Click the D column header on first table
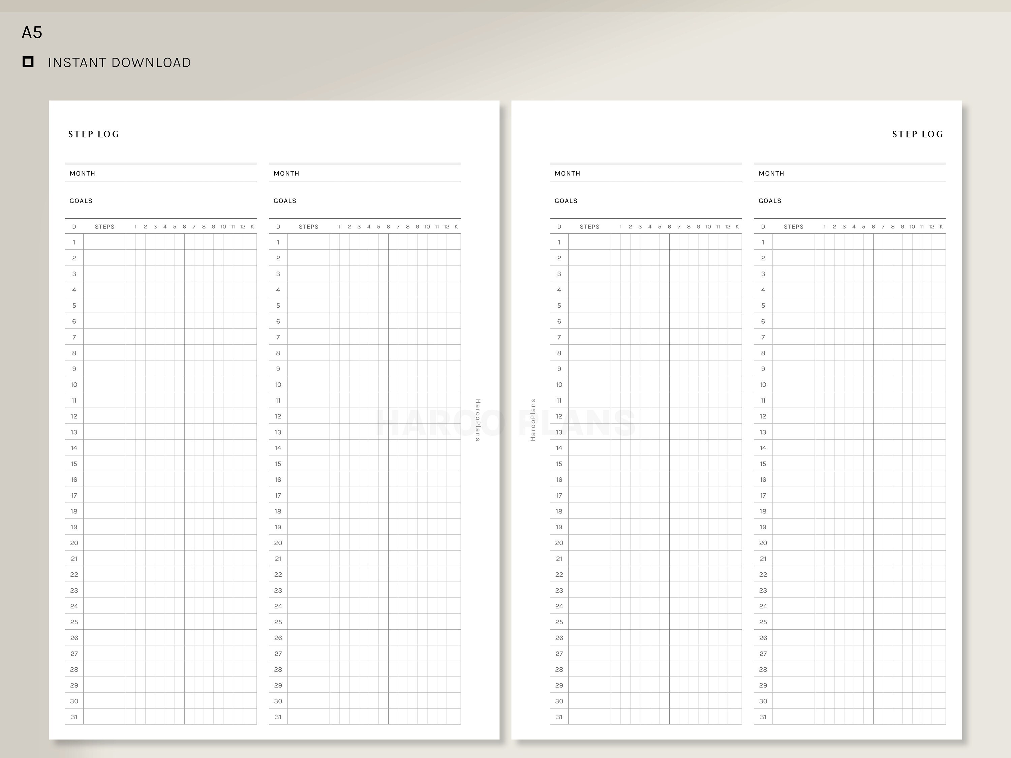Image resolution: width=1011 pixels, height=758 pixels. point(74,226)
